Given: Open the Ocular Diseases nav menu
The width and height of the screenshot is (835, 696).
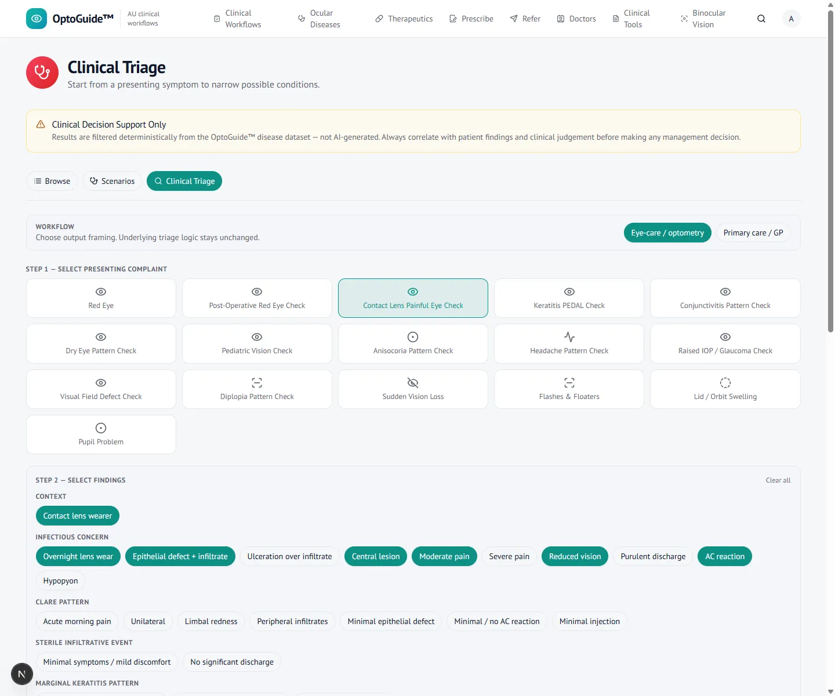Looking at the screenshot, I should tap(320, 19).
